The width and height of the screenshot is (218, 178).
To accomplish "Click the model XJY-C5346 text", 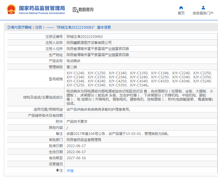I will tap(139, 85).
